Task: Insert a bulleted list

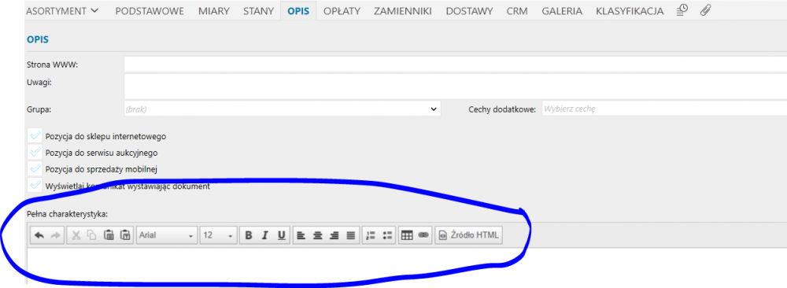Action: tap(387, 234)
